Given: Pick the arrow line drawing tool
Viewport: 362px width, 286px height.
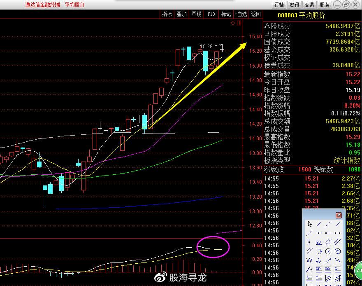Looking at the screenshot, I should pos(338,224).
